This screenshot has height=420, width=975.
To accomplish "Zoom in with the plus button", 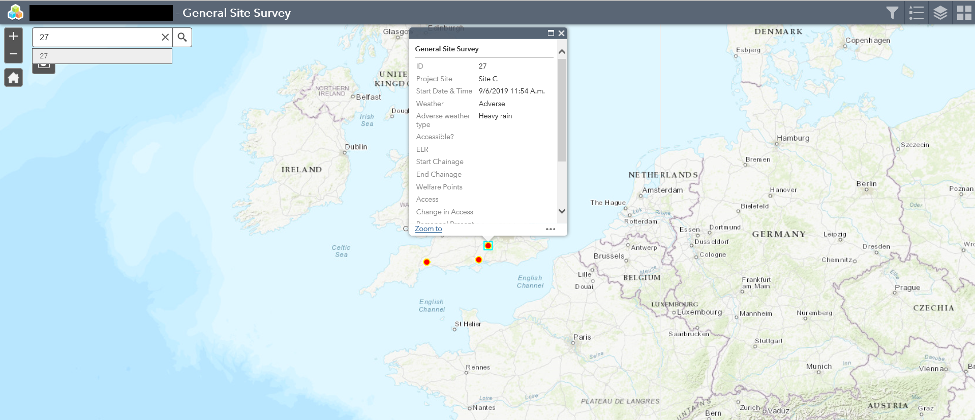I will pos(14,37).
